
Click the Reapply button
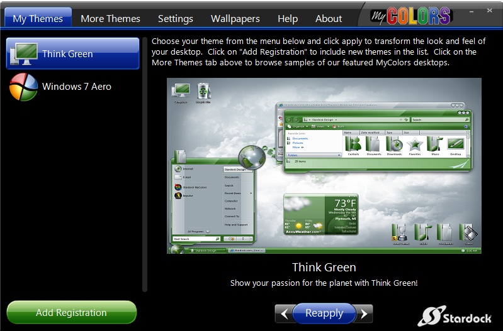pyautogui.click(x=324, y=313)
